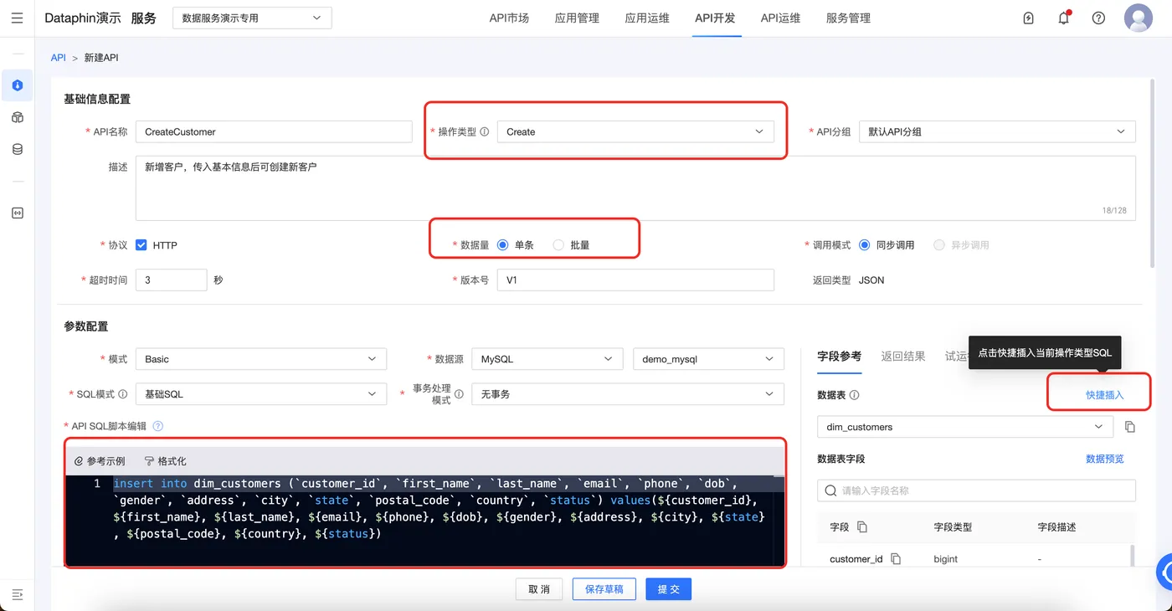Click the 新建API breadcrumb text
Screen dimensions: 1172x611
tap(101, 58)
